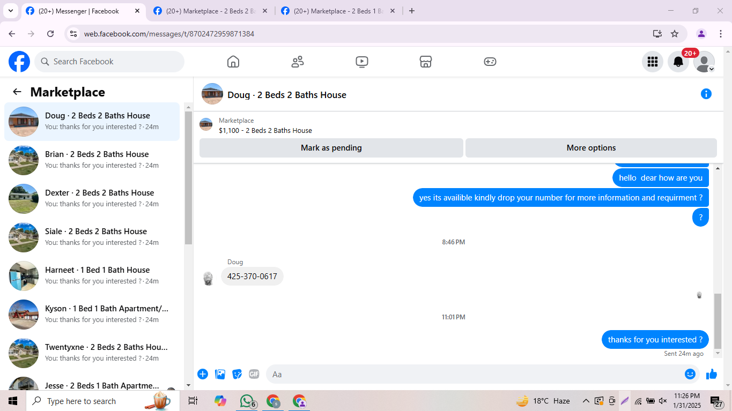This screenshot has width=732, height=411.
Task: Click the Facebook logo icon
Action: (x=19, y=62)
